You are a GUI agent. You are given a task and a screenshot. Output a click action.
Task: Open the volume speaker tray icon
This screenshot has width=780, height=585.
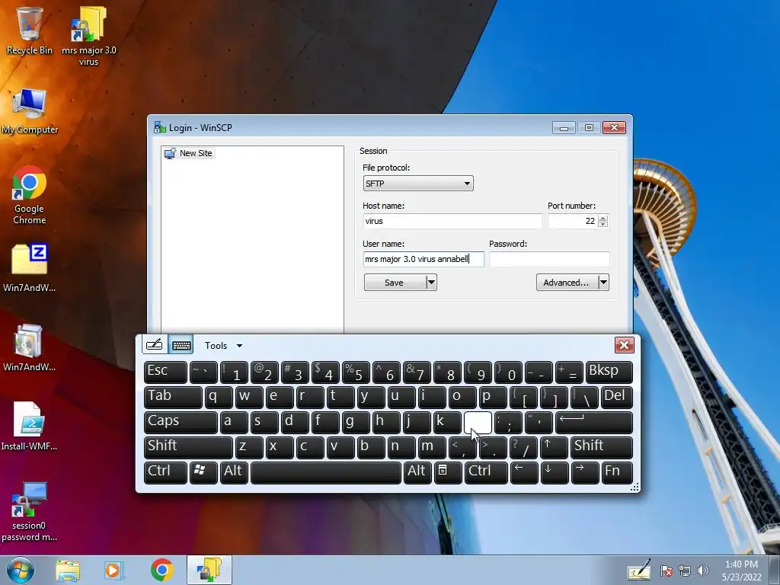point(702,571)
